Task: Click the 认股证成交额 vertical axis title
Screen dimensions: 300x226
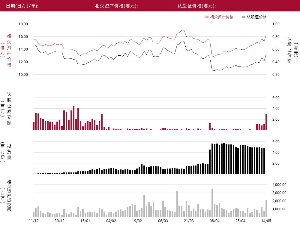Action: [9, 109]
